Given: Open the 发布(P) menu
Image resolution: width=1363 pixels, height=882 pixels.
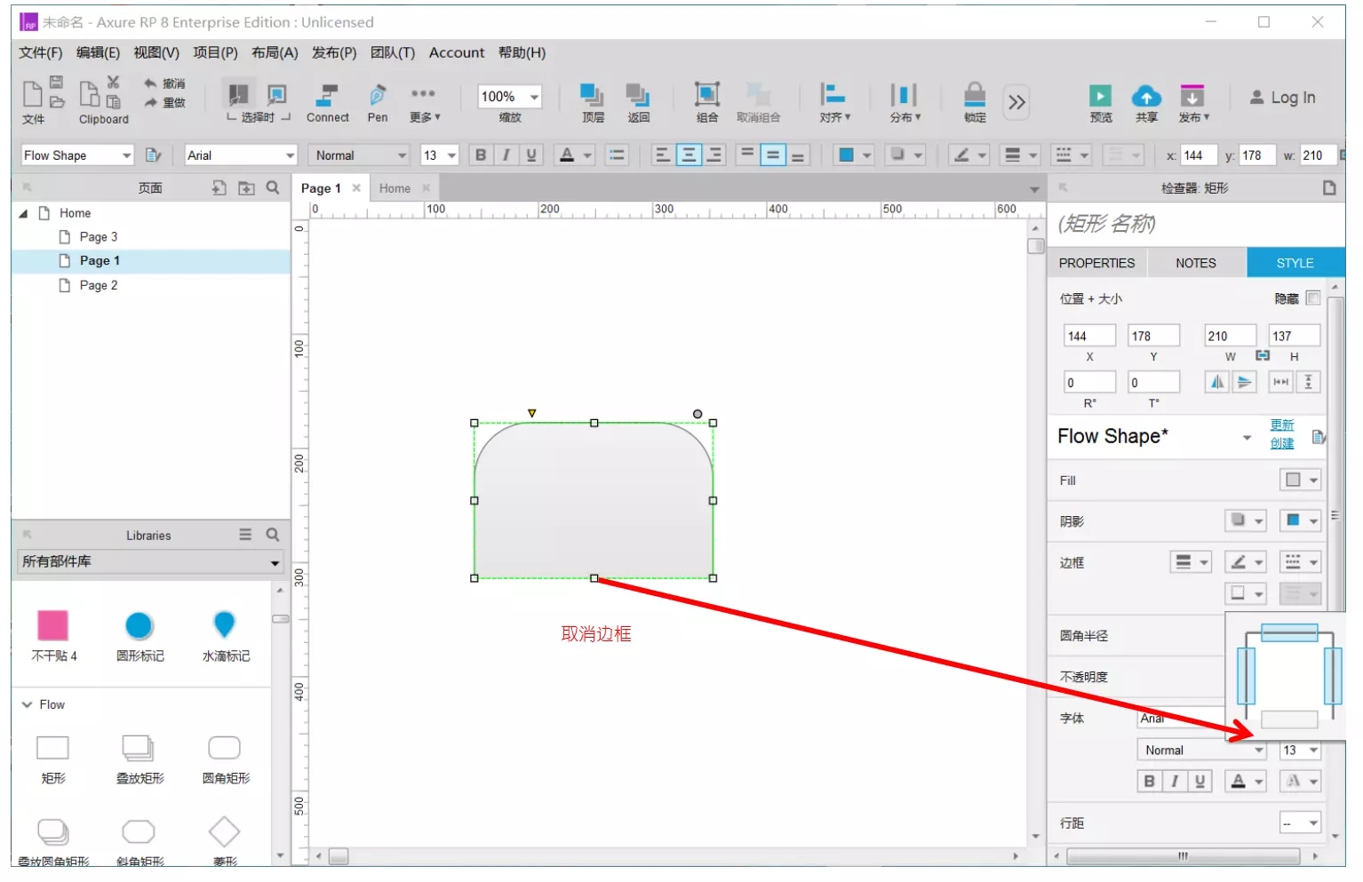Looking at the screenshot, I should 333,52.
